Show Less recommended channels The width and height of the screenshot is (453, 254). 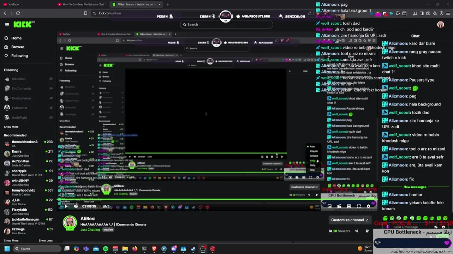coord(46,241)
